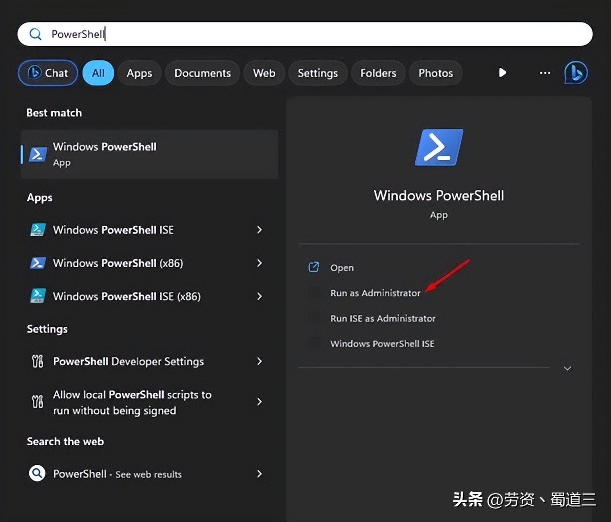Click the Bing Chat icon at top right

575,73
